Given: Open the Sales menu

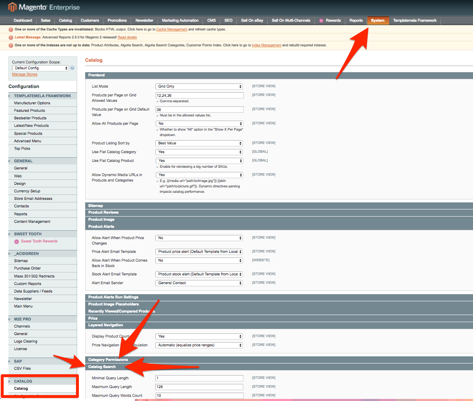Looking at the screenshot, I should [46, 20].
